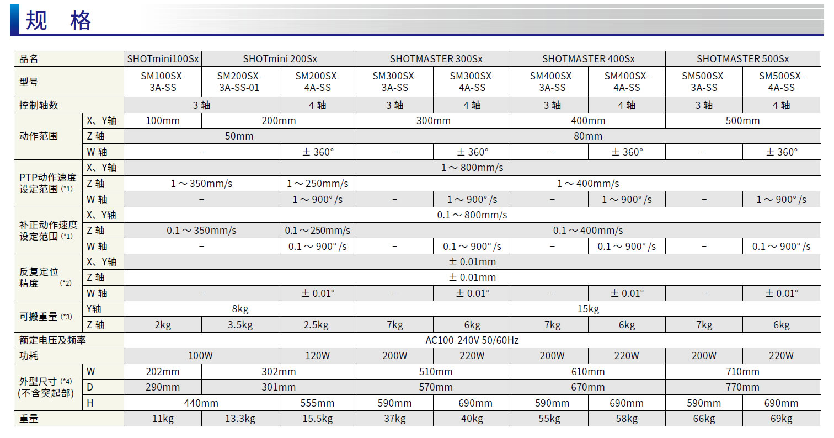Click the 13.3kg weight value
834x438 pixels.
240,419
